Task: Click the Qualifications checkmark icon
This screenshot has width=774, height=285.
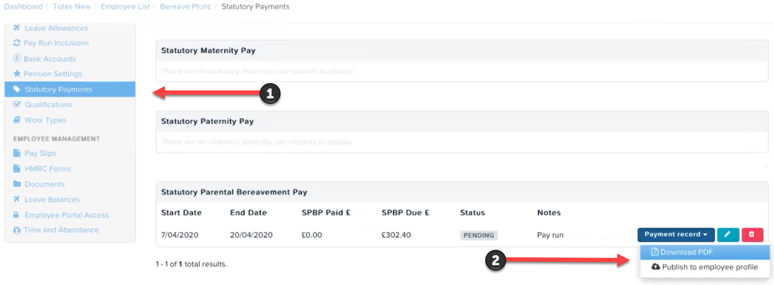Action: coord(17,104)
